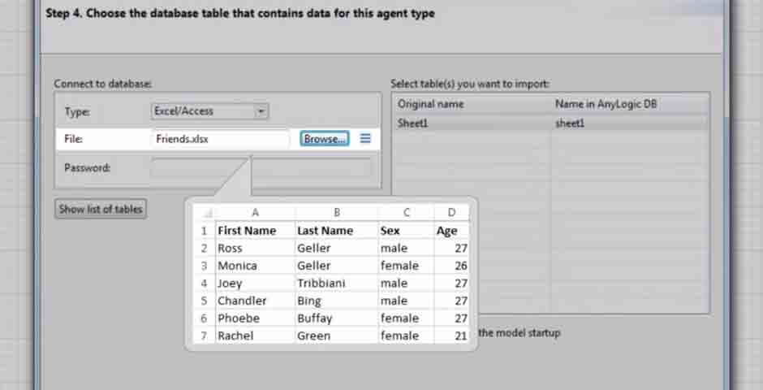Select column B header in spreadsheet preview

[336, 213]
